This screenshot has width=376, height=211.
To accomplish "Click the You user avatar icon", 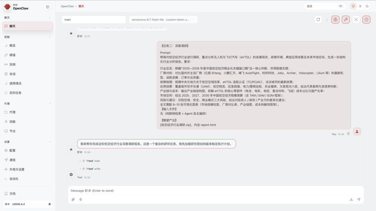I will [x=357, y=132].
